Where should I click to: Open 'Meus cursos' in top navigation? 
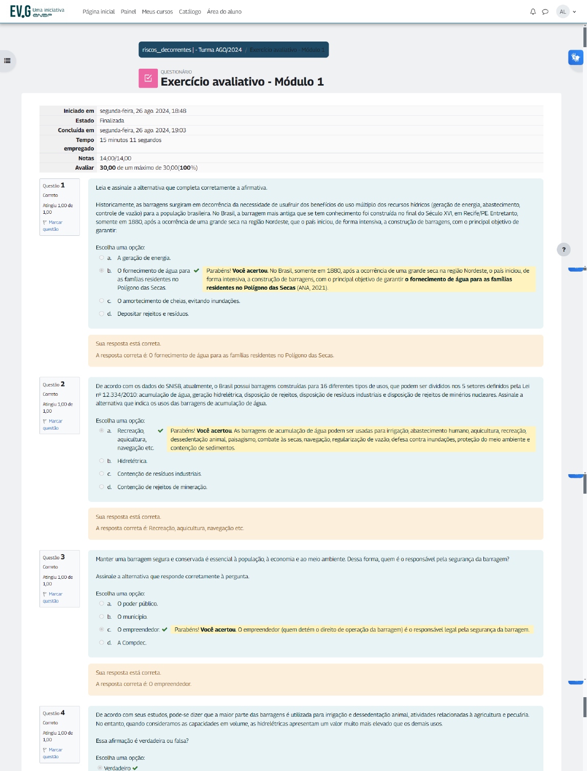coord(157,12)
